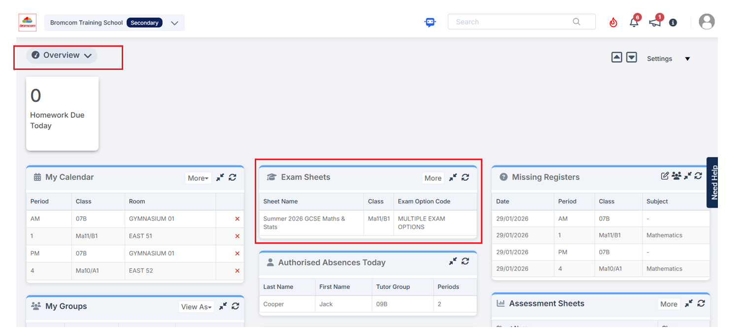745x329 pixels.
Task: Open the megaphone announcements icon
Action: pos(655,22)
